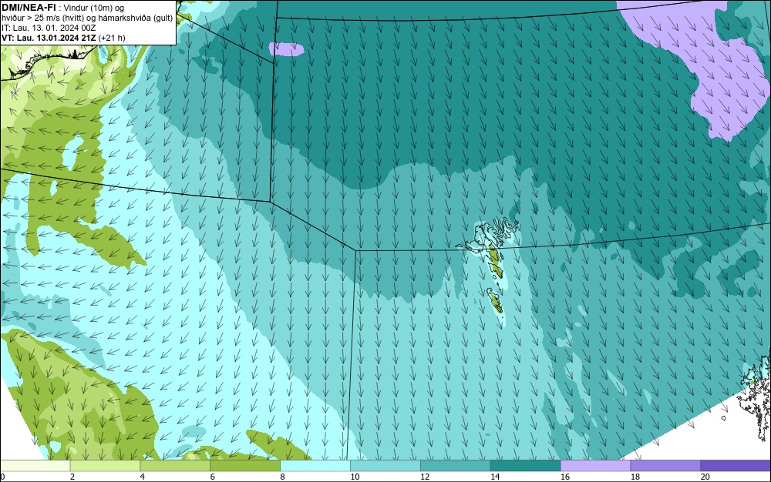Click the 18–20 m/s legend color swatch
Screen dimensions: 771x482
tap(666, 465)
